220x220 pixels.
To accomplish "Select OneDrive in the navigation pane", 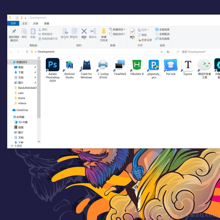I will pyautogui.click(x=21, y=110).
